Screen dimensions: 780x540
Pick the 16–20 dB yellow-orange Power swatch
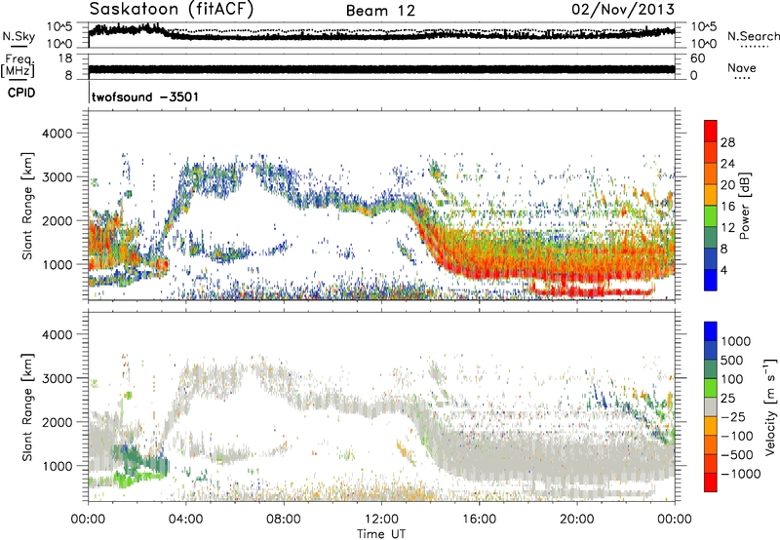pyautogui.click(x=711, y=195)
